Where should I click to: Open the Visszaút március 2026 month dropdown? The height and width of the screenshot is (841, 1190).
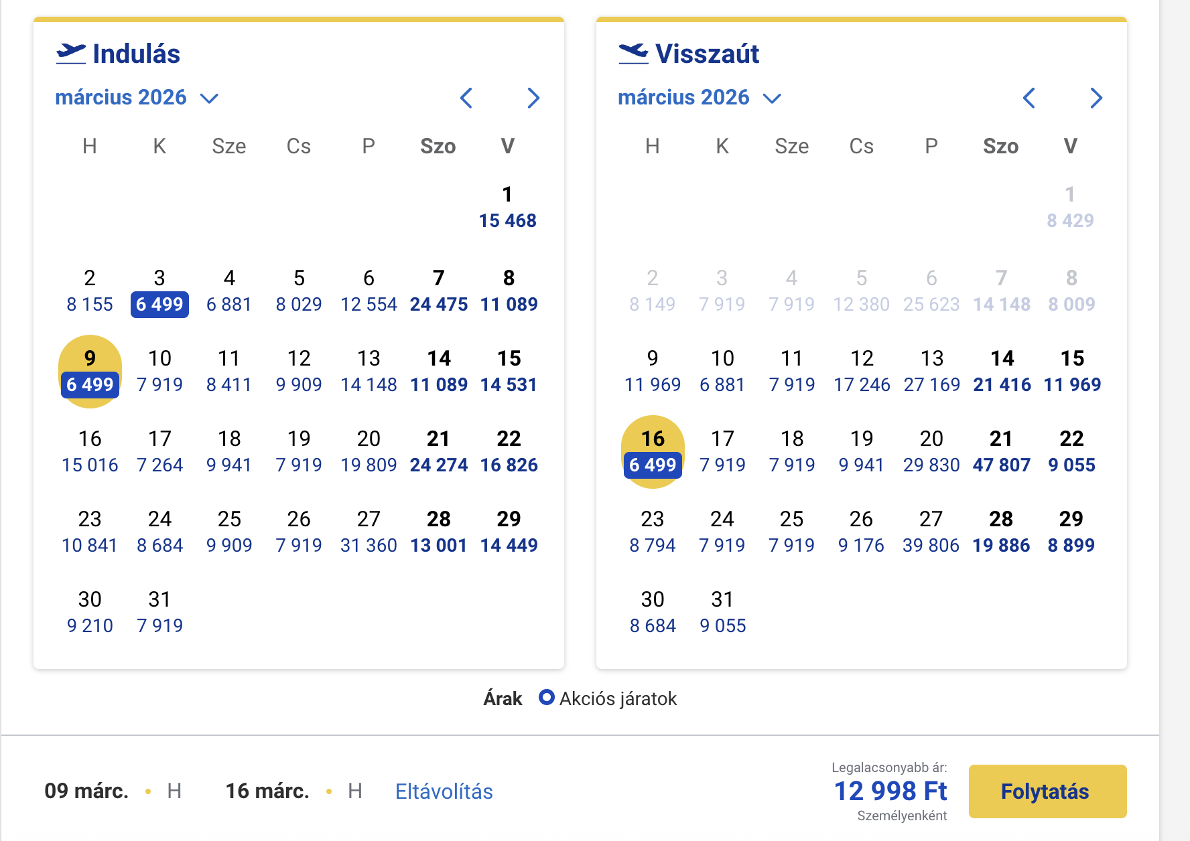pos(700,98)
